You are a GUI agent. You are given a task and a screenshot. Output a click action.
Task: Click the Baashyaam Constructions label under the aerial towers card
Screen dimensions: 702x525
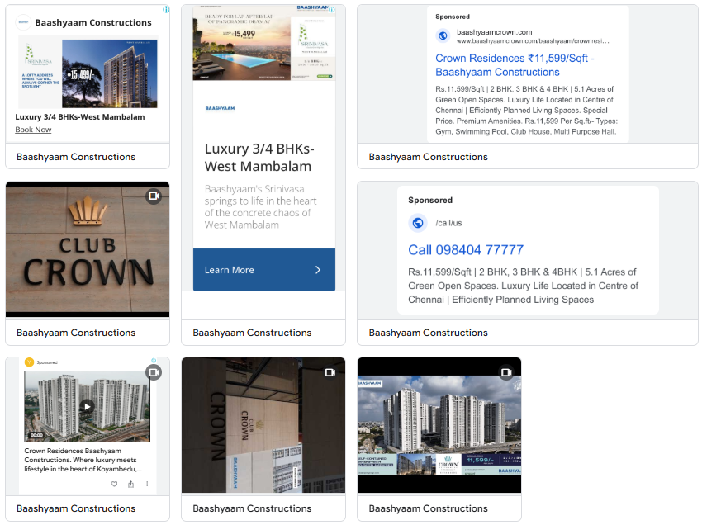pyautogui.click(x=429, y=508)
